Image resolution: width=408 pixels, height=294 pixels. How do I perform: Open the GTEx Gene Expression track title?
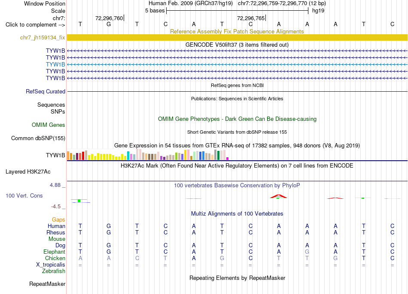(237, 145)
